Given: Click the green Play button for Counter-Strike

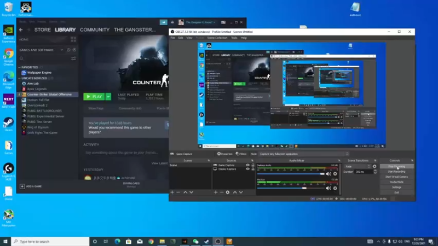Looking at the screenshot, I should click(94, 97).
